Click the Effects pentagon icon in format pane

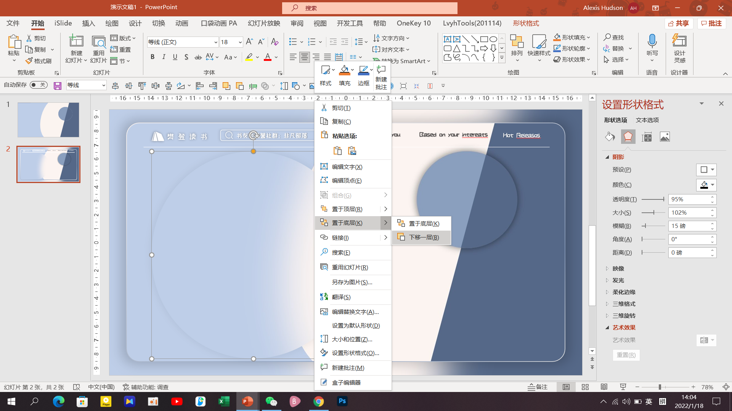pyautogui.click(x=628, y=137)
